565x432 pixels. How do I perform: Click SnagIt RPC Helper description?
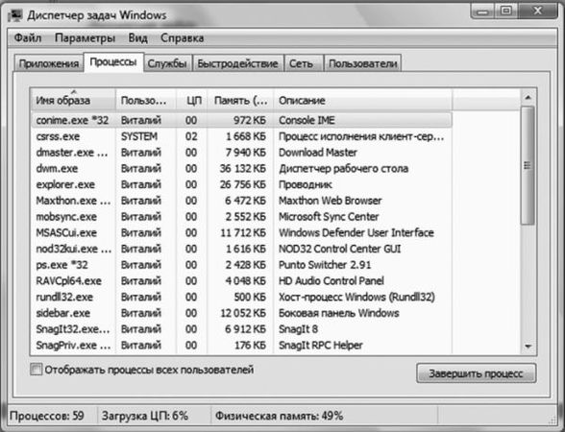point(320,346)
